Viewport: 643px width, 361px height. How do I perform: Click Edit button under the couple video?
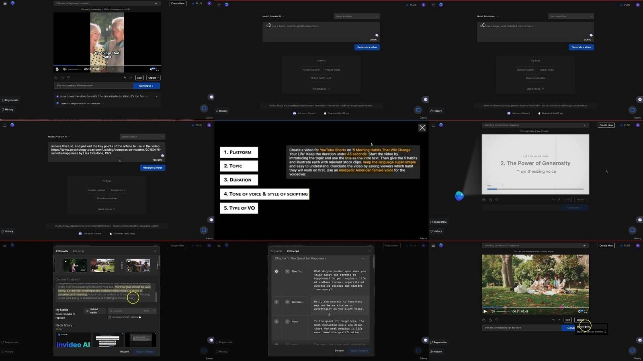point(139,78)
